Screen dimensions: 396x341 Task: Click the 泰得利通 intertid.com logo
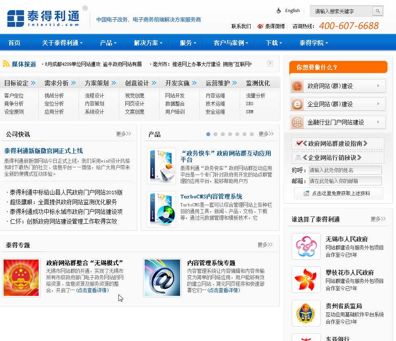(44, 18)
